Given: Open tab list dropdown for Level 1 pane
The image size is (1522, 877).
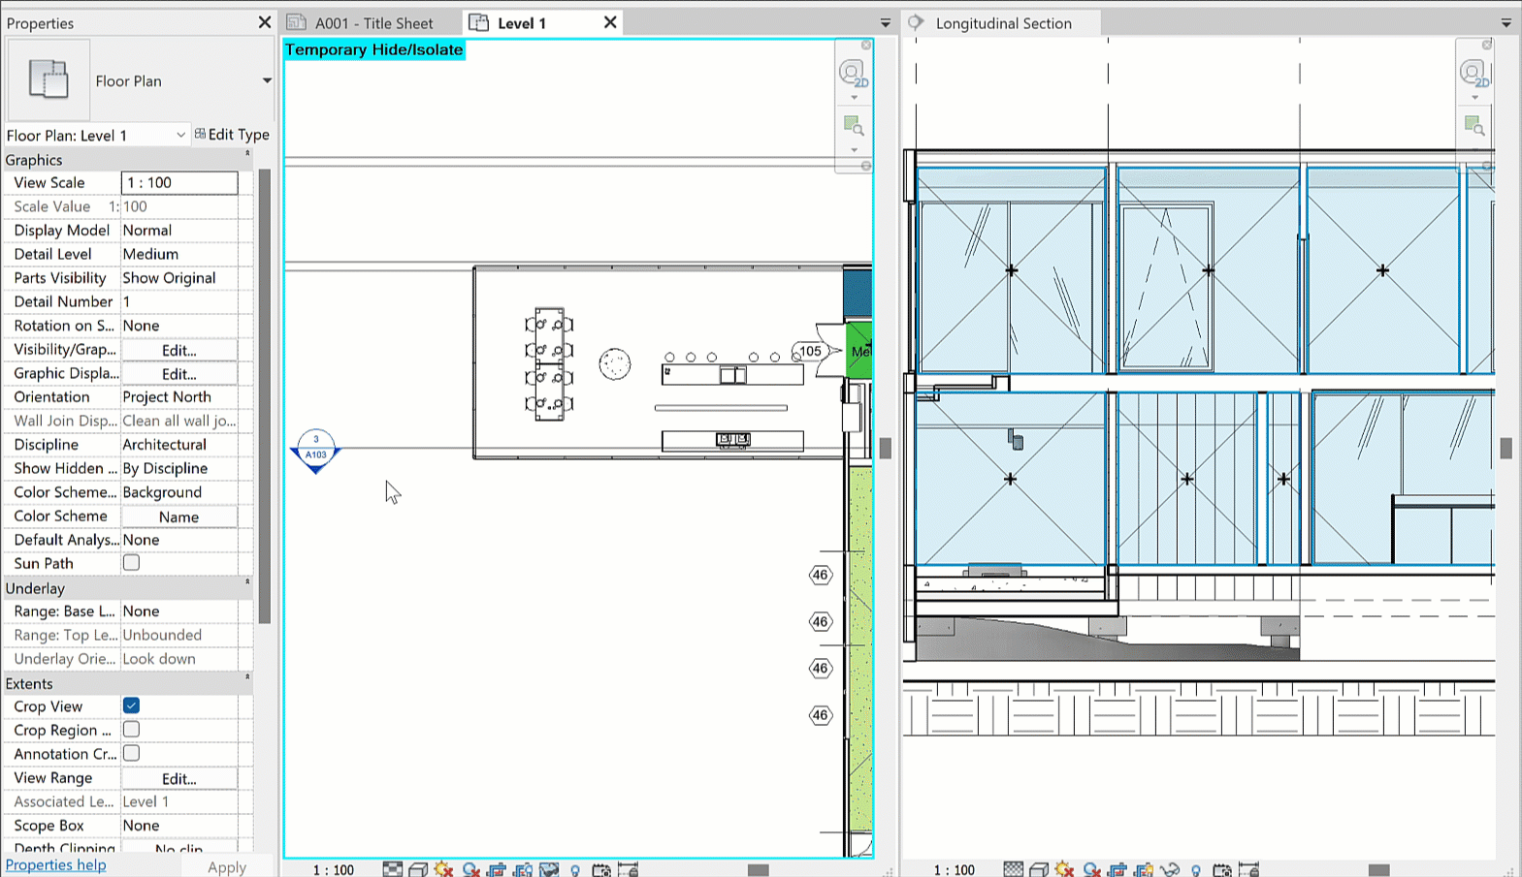Looking at the screenshot, I should pyautogui.click(x=886, y=23).
